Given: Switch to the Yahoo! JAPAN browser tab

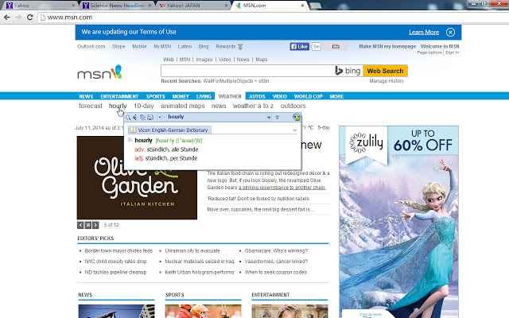Looking at the screenshot, I should tap(193, 6).
